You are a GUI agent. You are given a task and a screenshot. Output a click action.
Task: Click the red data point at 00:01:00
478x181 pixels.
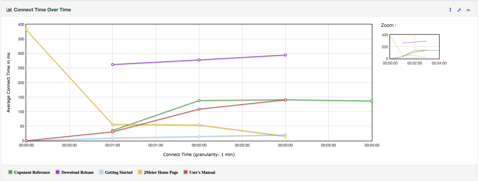coord(113,132)
